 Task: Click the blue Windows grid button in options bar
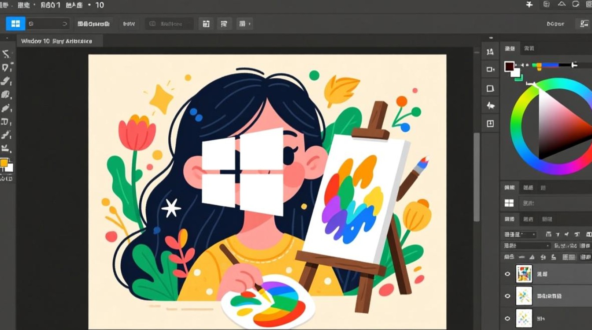click(15, 23)
